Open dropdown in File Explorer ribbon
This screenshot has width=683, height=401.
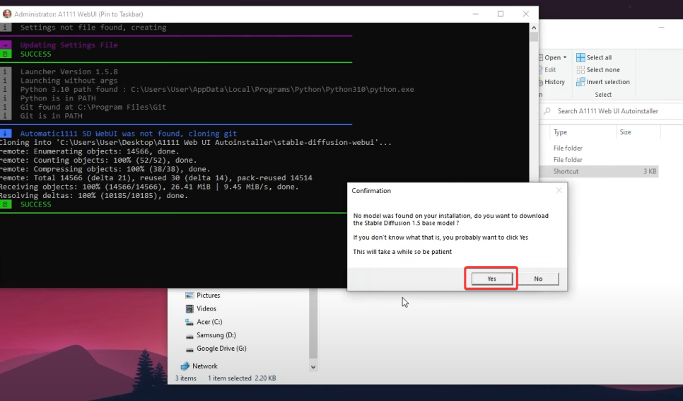click(x=553, y=57)
